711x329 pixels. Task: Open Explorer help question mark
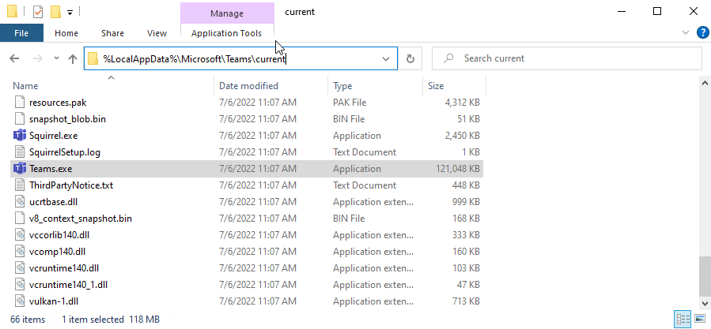702,32
